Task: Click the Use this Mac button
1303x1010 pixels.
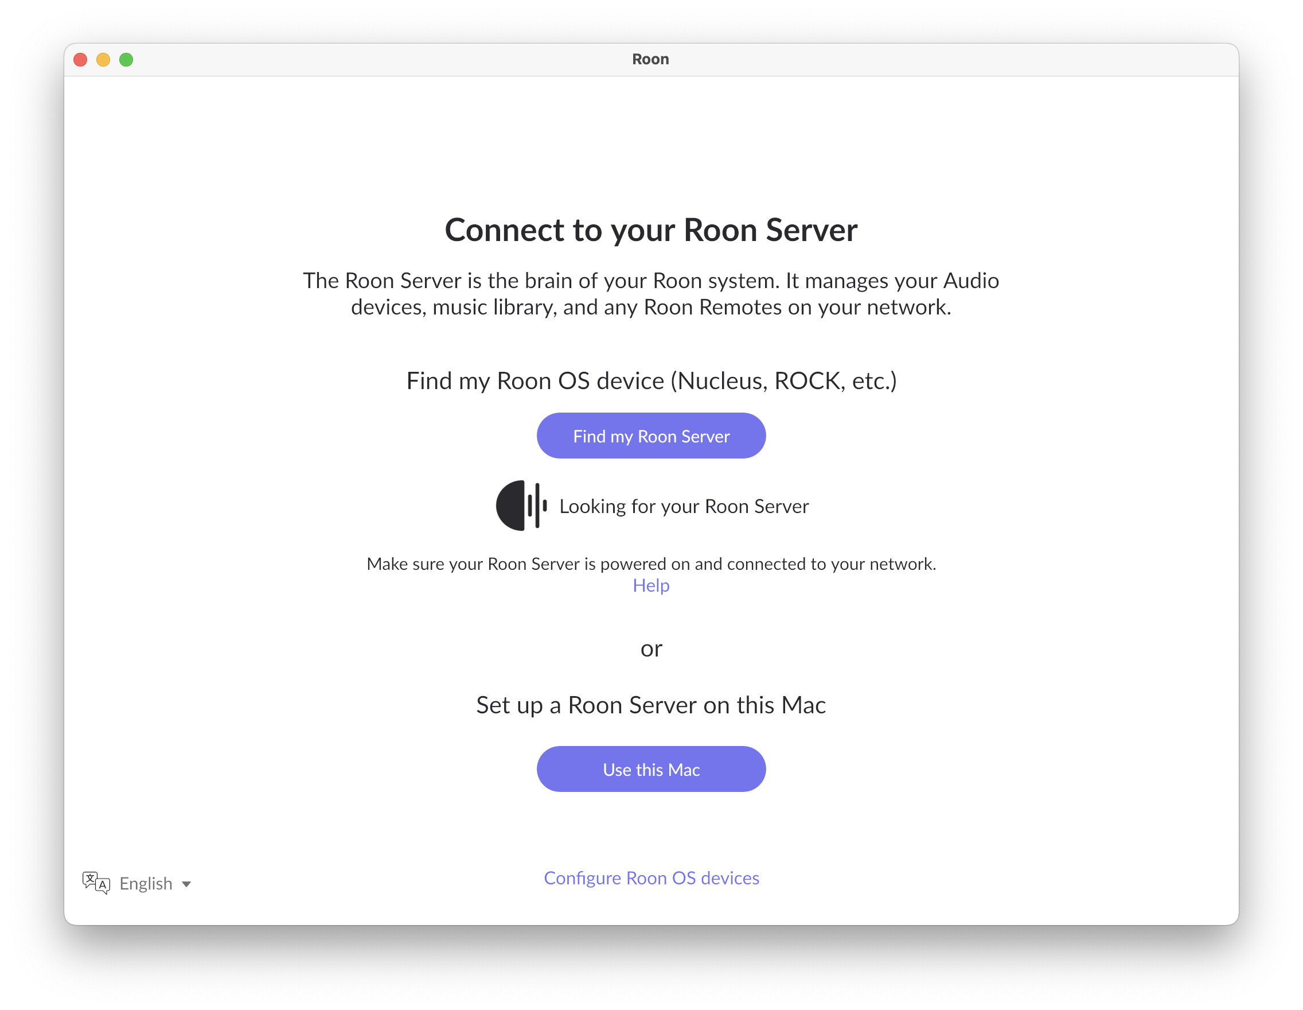Action: 651,769
